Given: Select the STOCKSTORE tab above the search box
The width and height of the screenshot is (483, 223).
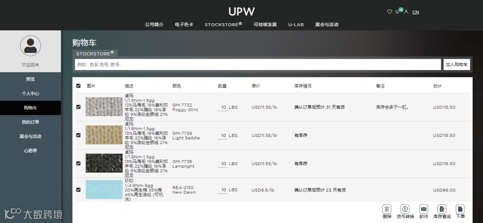Looking at the screenshot, I should [x=95, y=54].
